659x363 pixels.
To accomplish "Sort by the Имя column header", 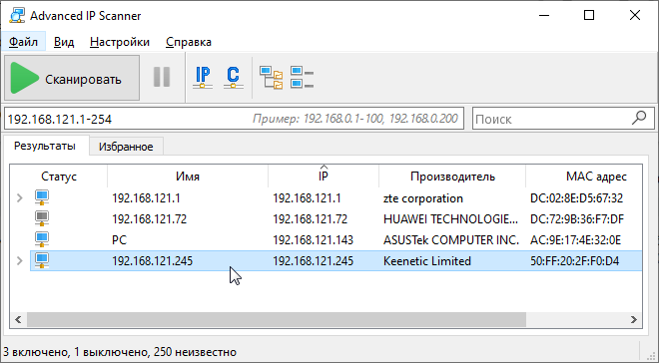I will coord(188,177).
